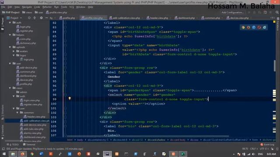Open in Firefox browser preview icon

pos(248,27)
